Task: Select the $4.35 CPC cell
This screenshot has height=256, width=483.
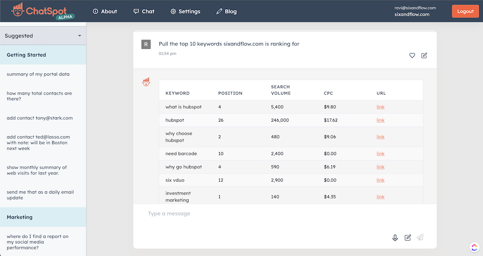Action: tap(329, 197)
